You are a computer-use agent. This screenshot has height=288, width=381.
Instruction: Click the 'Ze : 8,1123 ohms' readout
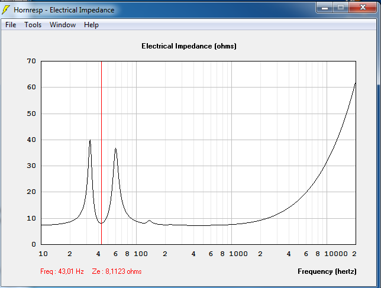[117, 271]
